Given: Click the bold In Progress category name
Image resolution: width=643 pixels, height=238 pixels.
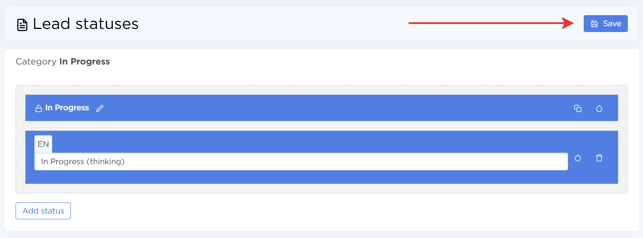Looking at the screenshot, I should tap(84, 62).
